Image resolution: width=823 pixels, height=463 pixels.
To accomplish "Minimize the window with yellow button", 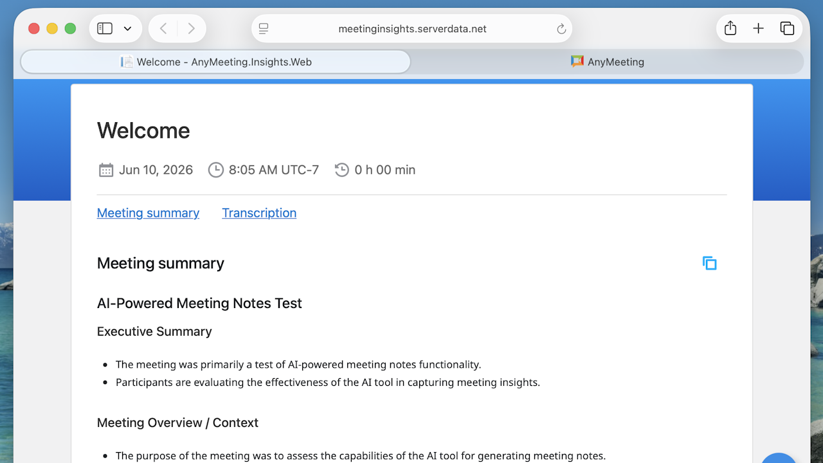I will point(52,28).
